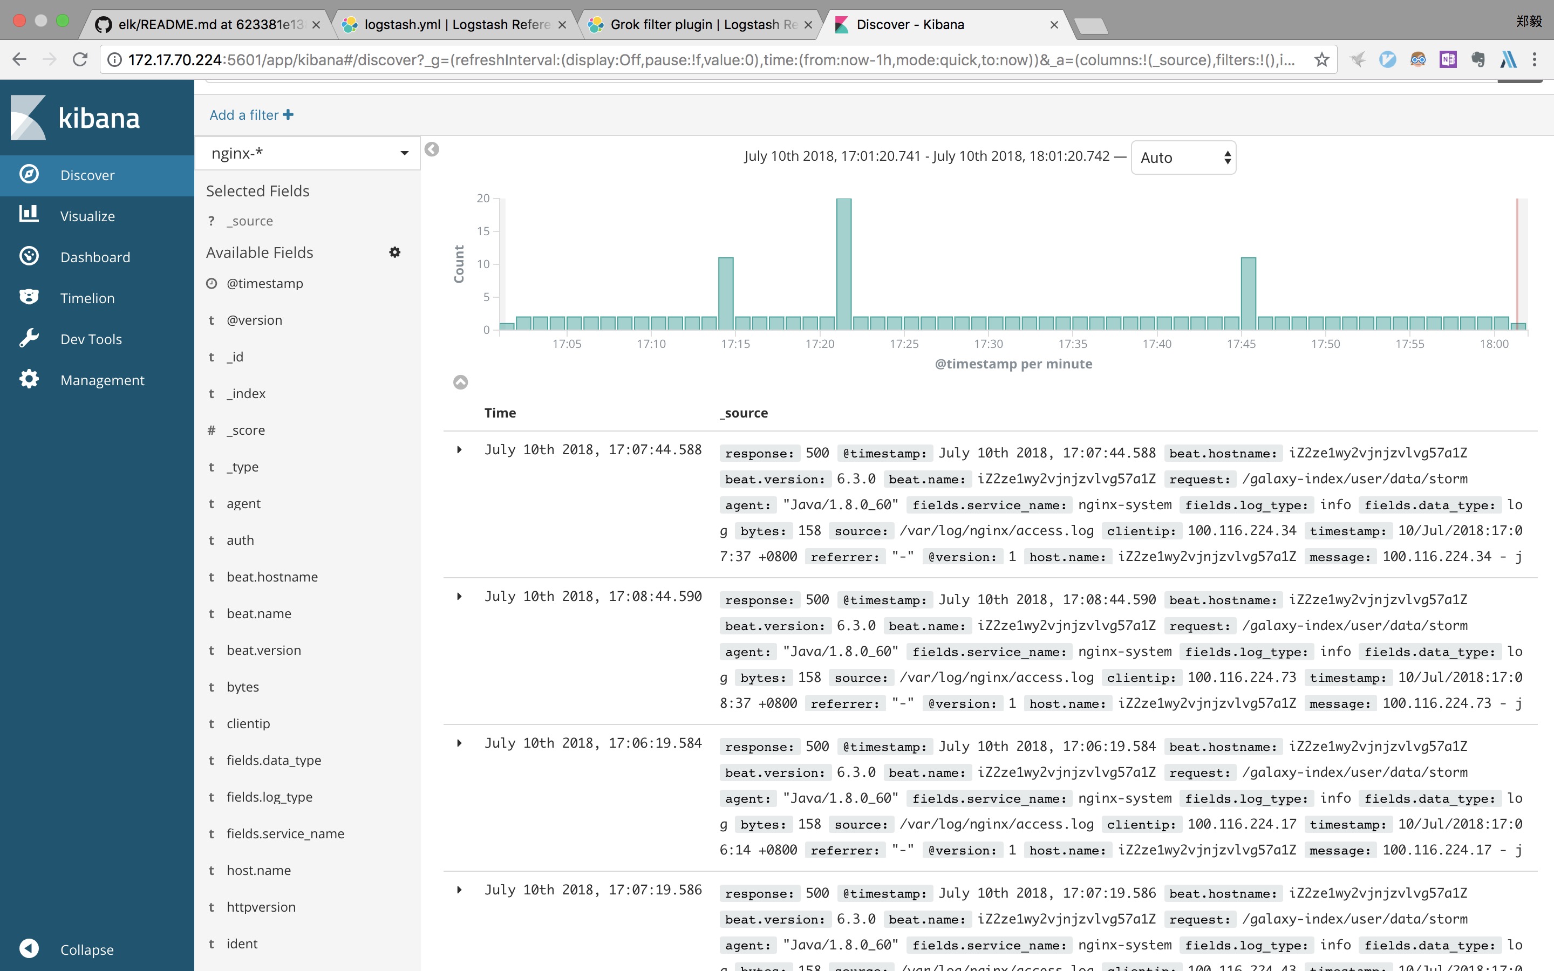Click the Add a filter link
Viewport: 1554px width, 971px height.
coord(251,115)
